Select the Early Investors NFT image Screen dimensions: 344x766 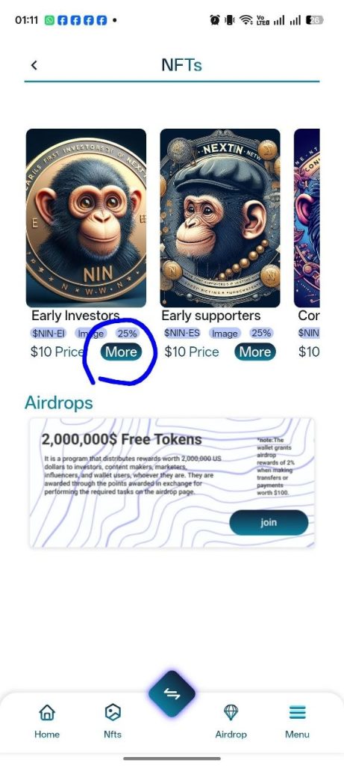tap(87, 218)
